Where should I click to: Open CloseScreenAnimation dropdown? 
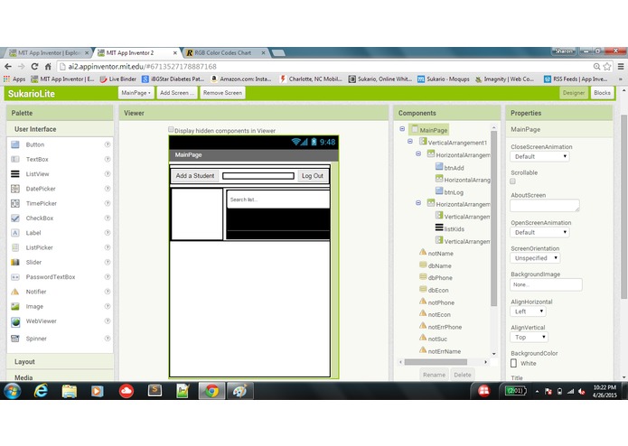coord(539,156)
